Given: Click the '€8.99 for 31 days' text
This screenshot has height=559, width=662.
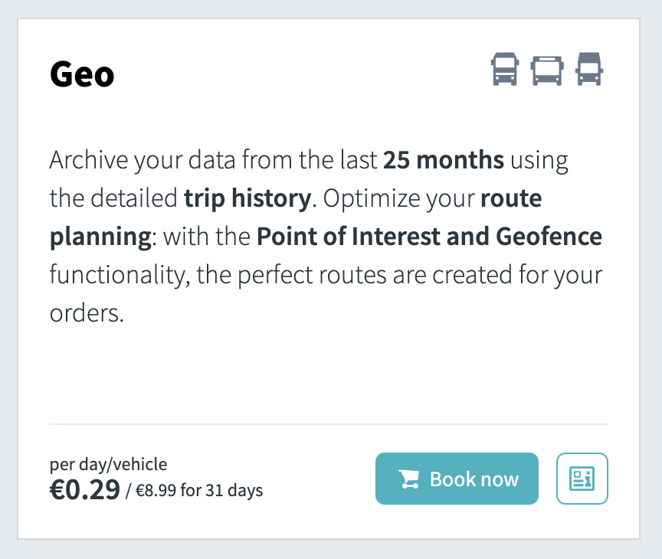Looking at the screenshot, I should 199,490.
